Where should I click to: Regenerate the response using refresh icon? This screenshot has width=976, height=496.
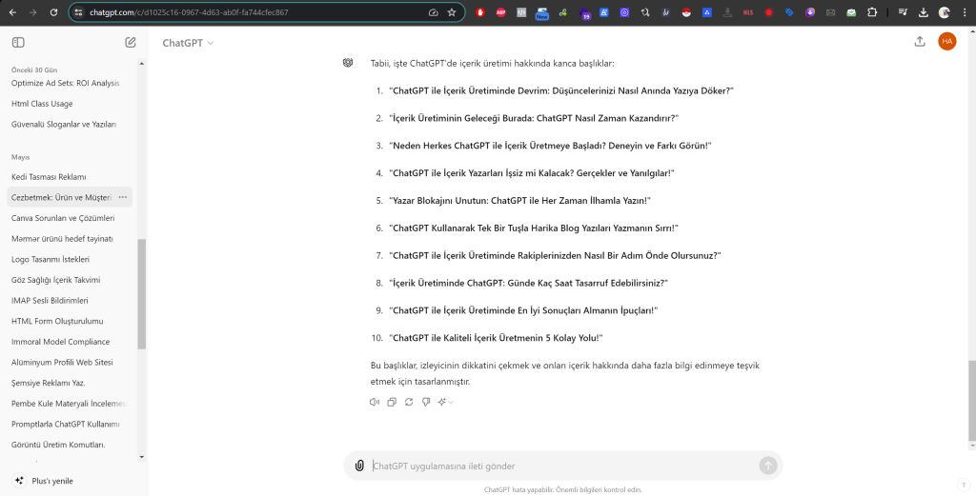(x=409, y=402)
